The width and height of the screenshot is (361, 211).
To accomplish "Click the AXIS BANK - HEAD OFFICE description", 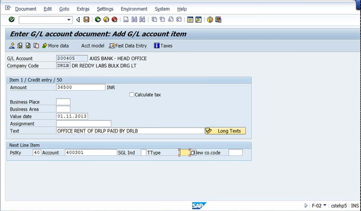I will (x=118, y=58).
